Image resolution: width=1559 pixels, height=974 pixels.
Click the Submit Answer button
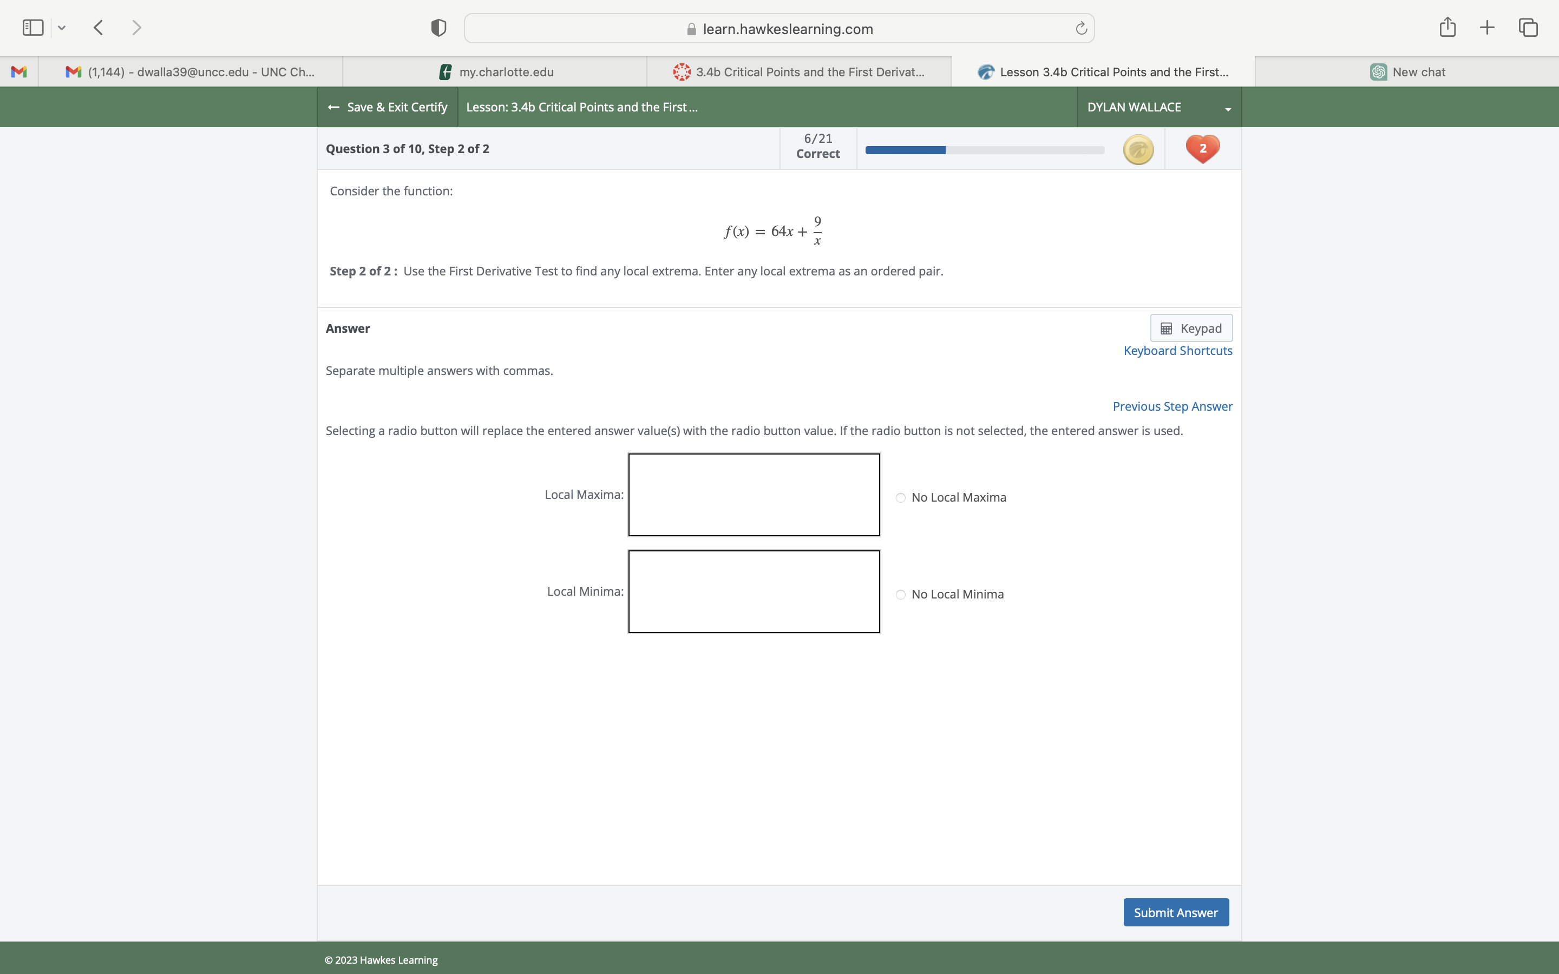[x=1175, y=912]
